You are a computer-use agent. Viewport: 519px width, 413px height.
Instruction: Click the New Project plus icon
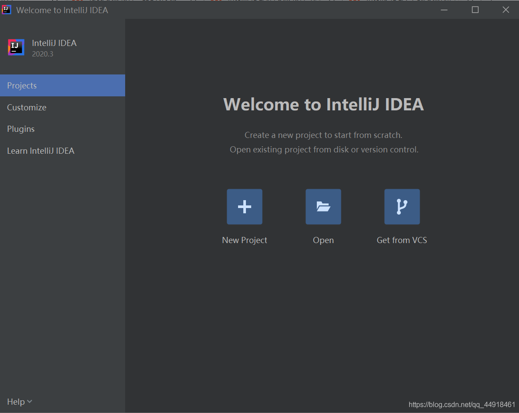click(244, 207)
